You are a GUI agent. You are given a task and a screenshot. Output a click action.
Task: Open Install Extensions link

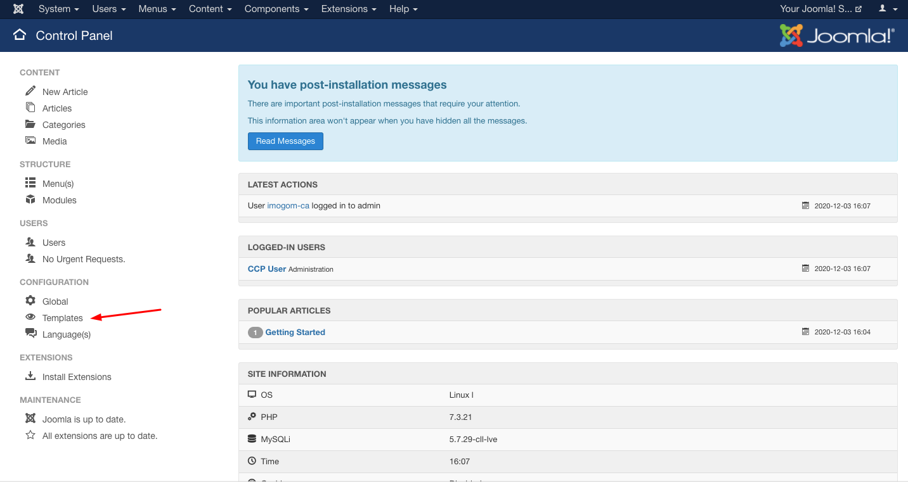pyautogui.click(x=77, y=377)
